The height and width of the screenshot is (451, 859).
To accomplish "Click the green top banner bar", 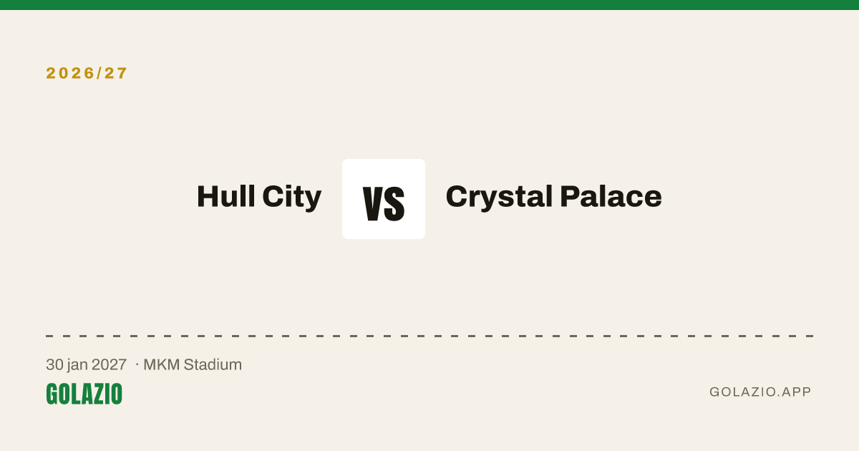I will (429, 5).
